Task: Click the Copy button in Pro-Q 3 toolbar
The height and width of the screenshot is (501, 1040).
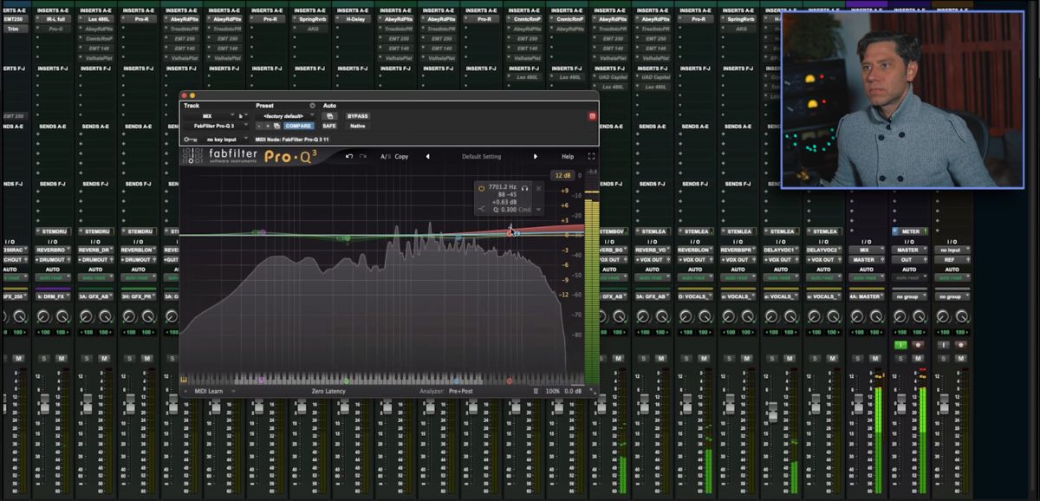Action: [x=401, y=156]
